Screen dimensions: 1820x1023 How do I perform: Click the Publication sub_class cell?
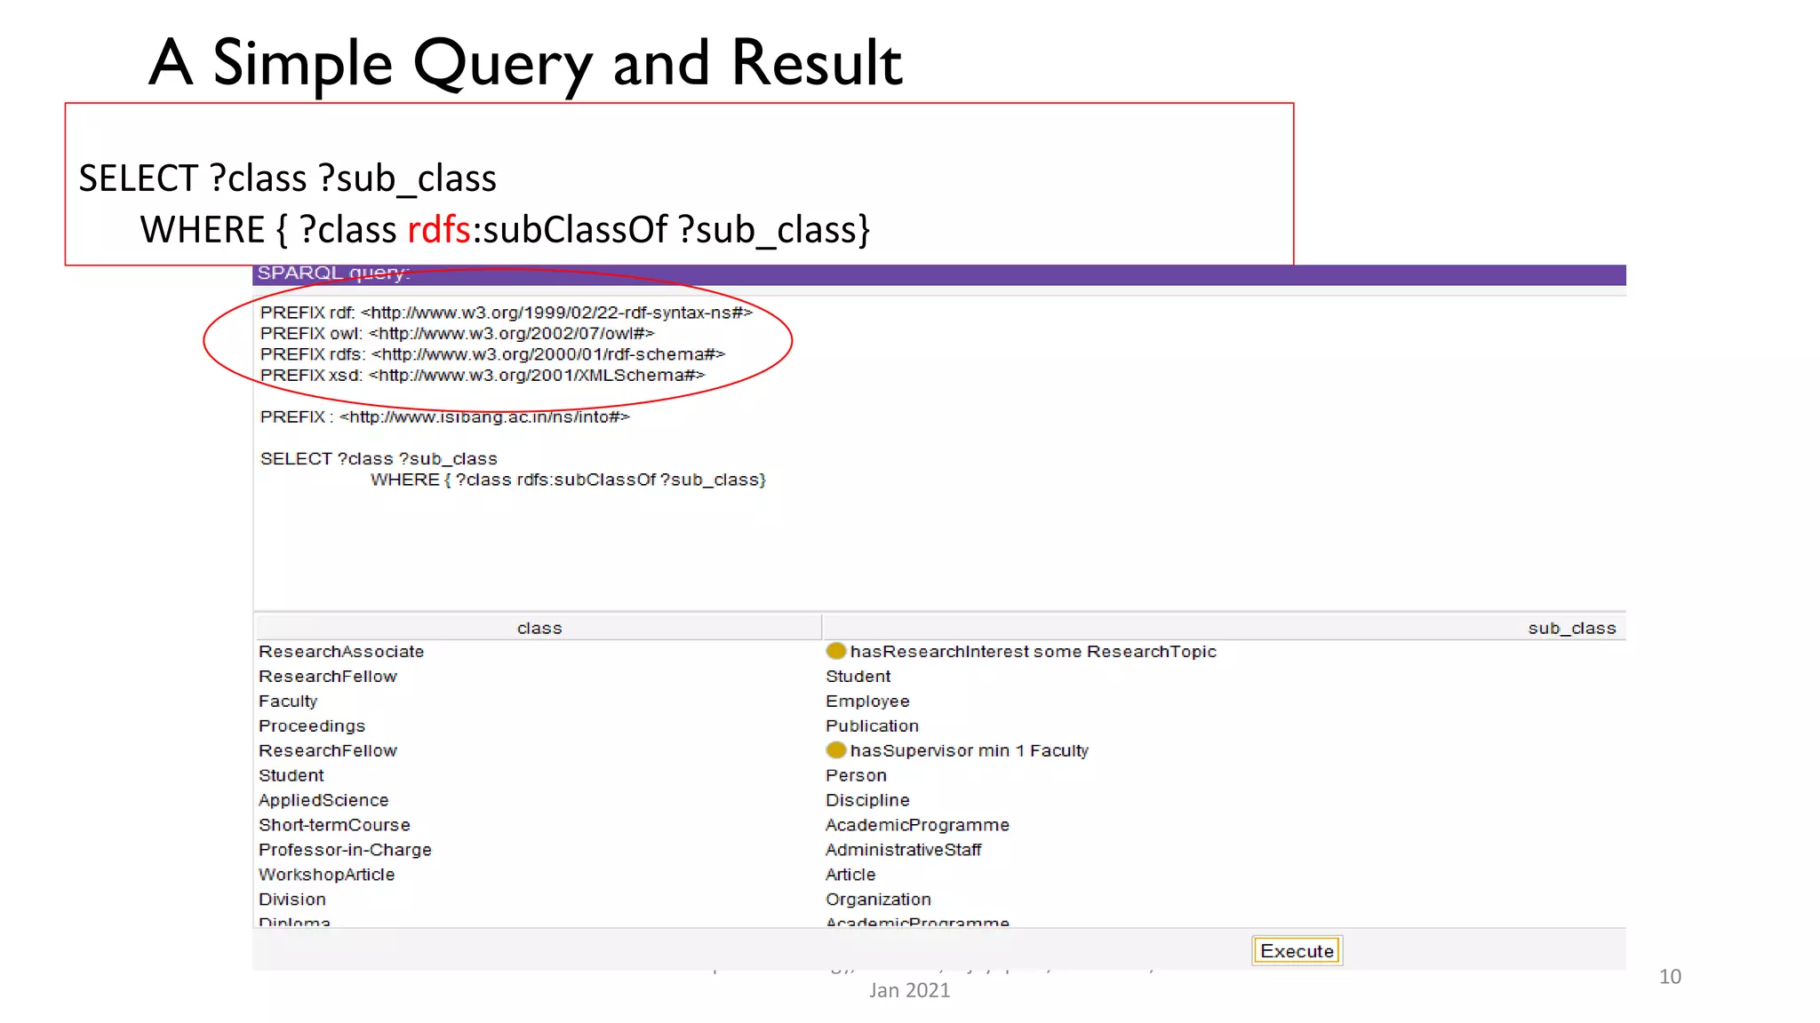(x=872, y=726)
